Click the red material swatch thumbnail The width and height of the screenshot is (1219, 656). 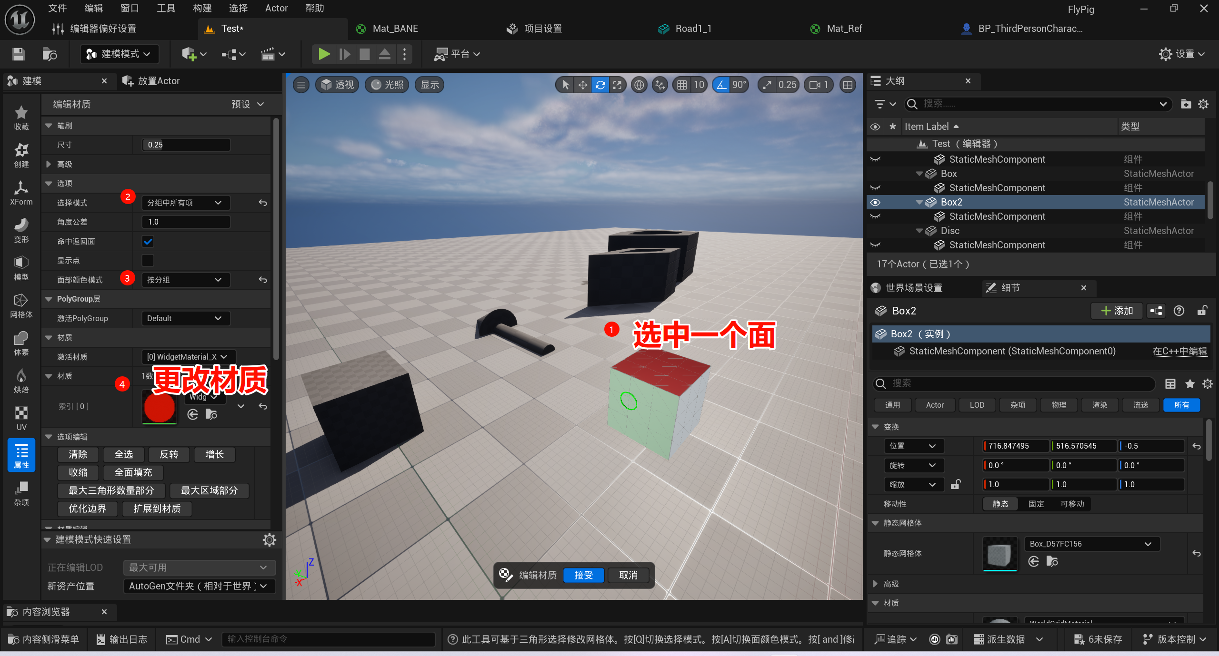pos(160,407)
